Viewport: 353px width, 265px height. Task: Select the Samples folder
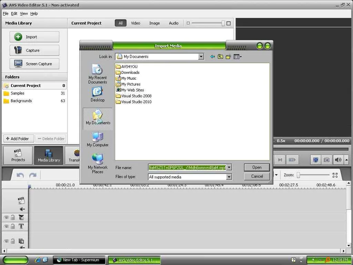point(34,93)
